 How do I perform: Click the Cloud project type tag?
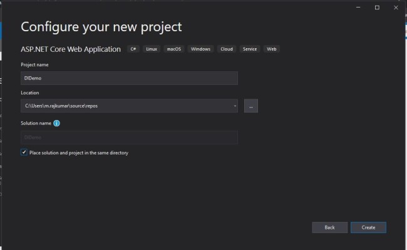click(x=227, y=49)
